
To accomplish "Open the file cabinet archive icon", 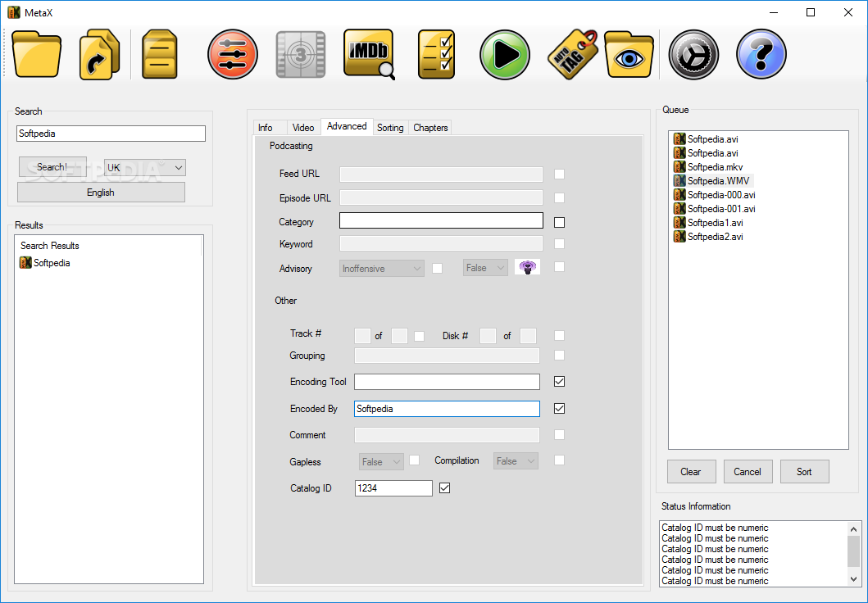I will tap(160, 54).
